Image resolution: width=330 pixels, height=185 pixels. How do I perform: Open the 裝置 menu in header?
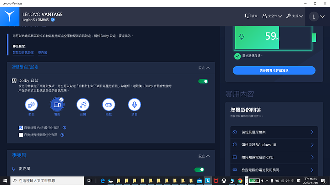click(251, 16)
